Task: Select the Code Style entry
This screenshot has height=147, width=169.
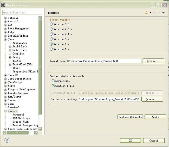Action: 20,50
